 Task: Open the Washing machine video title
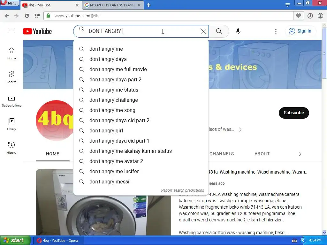[258, 172]
